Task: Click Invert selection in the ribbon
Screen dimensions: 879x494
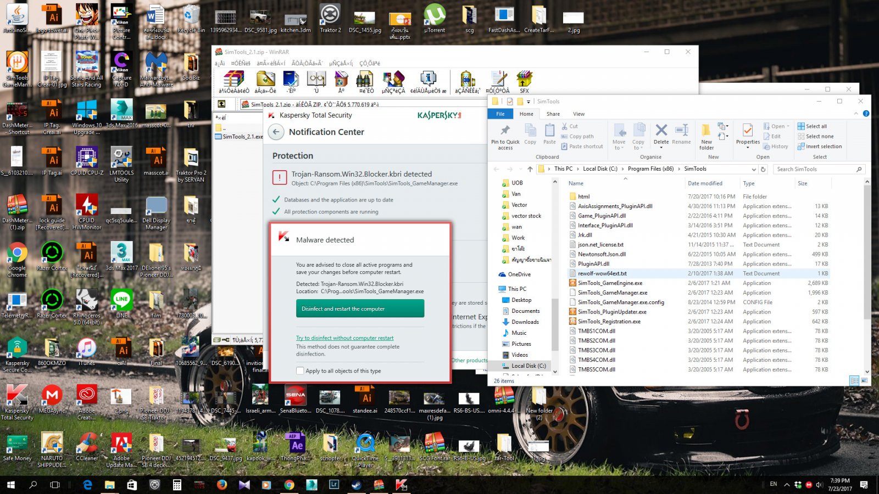Action: tap(819, 147)
